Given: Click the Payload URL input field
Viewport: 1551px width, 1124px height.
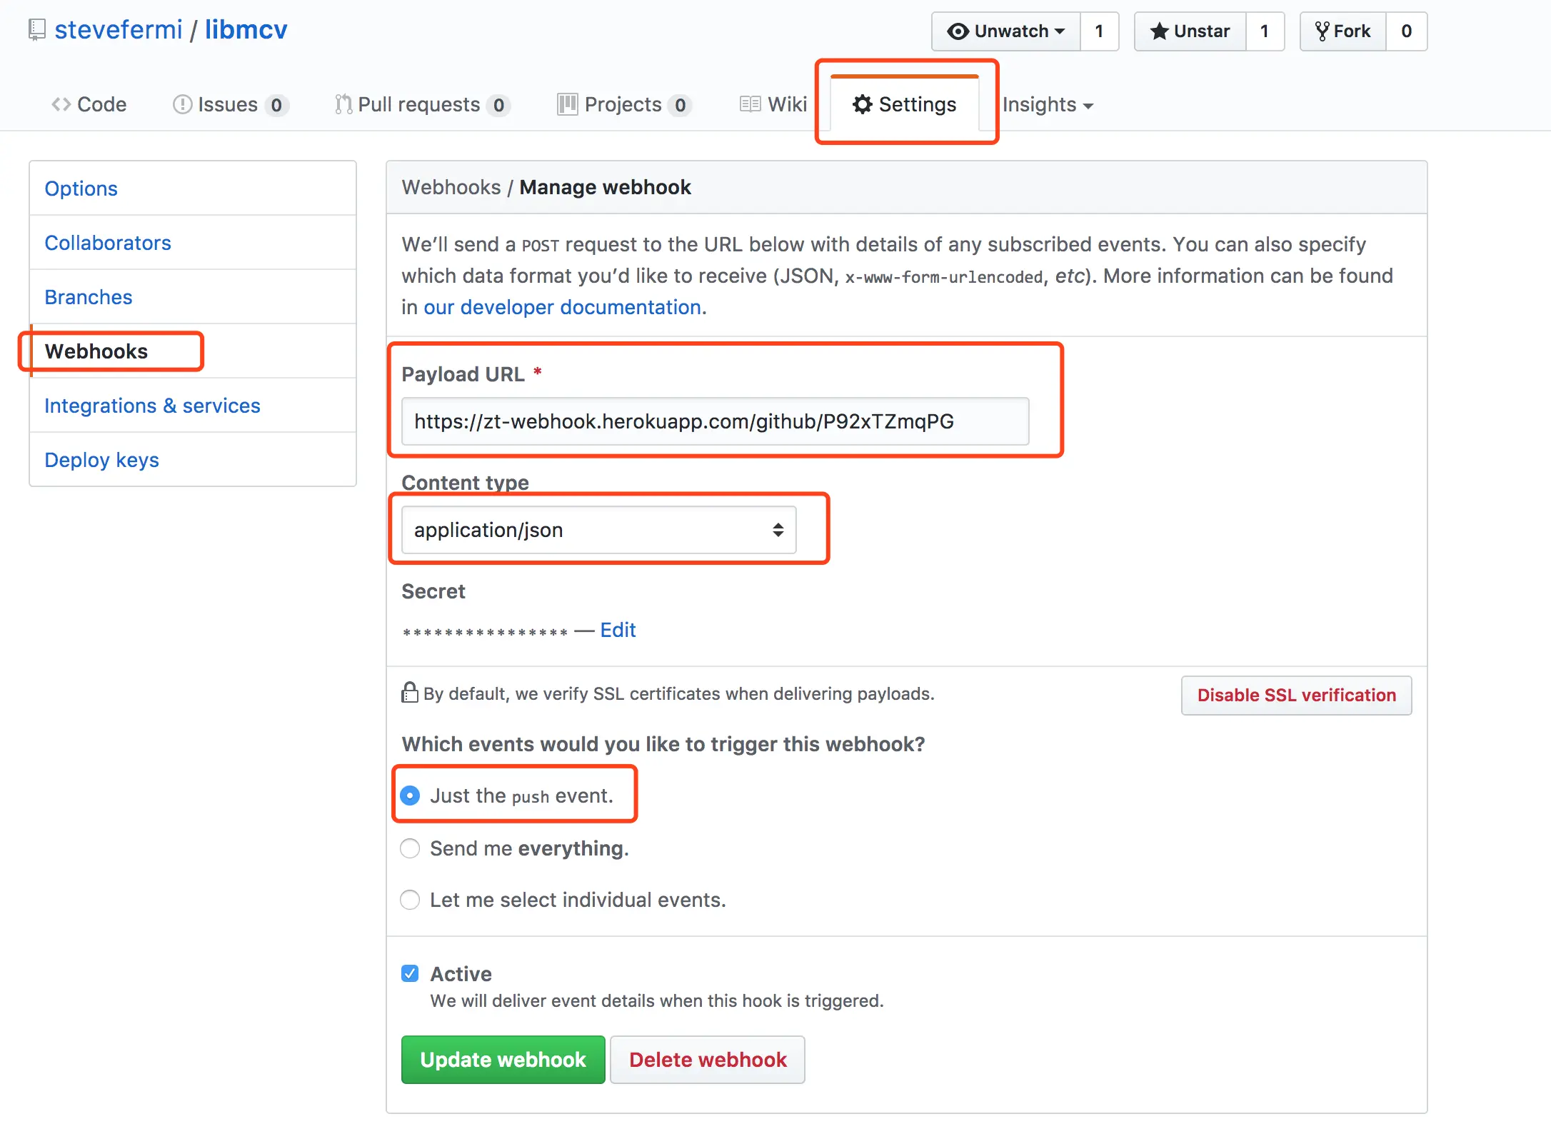Looking at the screenshot, I should 715,421.
